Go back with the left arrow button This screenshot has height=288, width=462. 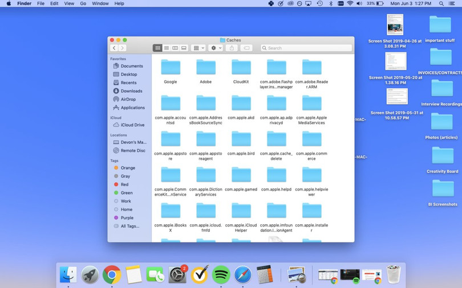click(115, 48)
